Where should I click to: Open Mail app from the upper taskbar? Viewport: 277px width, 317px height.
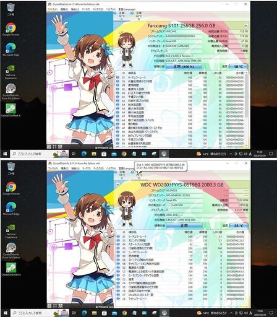(114, 154)
